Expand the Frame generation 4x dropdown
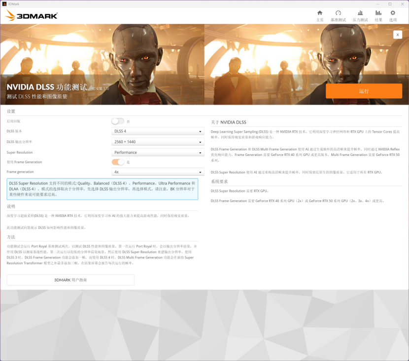The image size is (409, 361). 158,172
